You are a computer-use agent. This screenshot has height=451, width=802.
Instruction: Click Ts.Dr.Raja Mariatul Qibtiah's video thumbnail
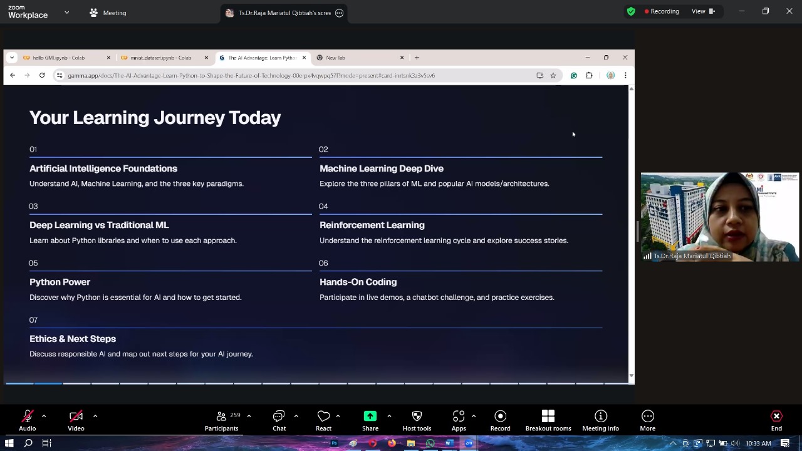(x=719, y=217)
